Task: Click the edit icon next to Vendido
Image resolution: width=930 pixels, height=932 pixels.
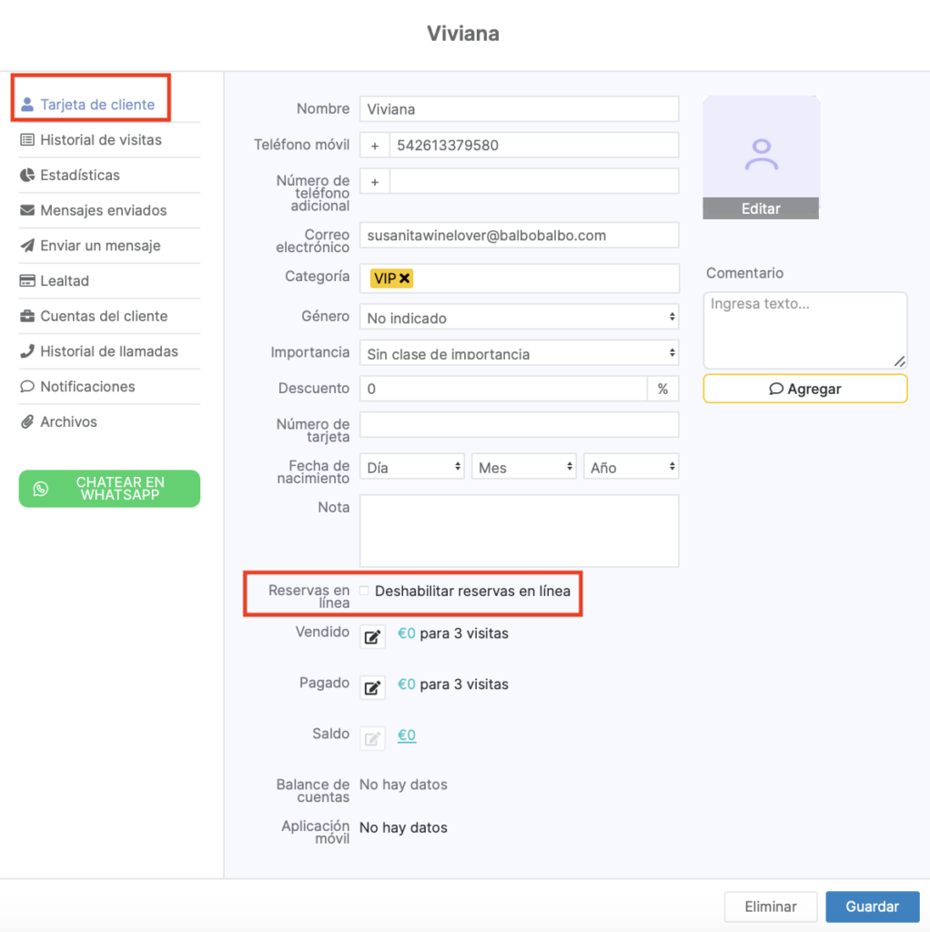Action: pos(372,637)
